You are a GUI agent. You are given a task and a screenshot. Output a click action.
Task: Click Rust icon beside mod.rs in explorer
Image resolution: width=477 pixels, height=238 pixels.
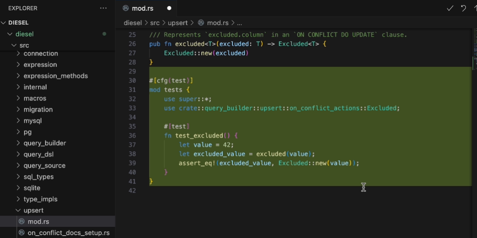pyautogui.click(x=21, y=221)
